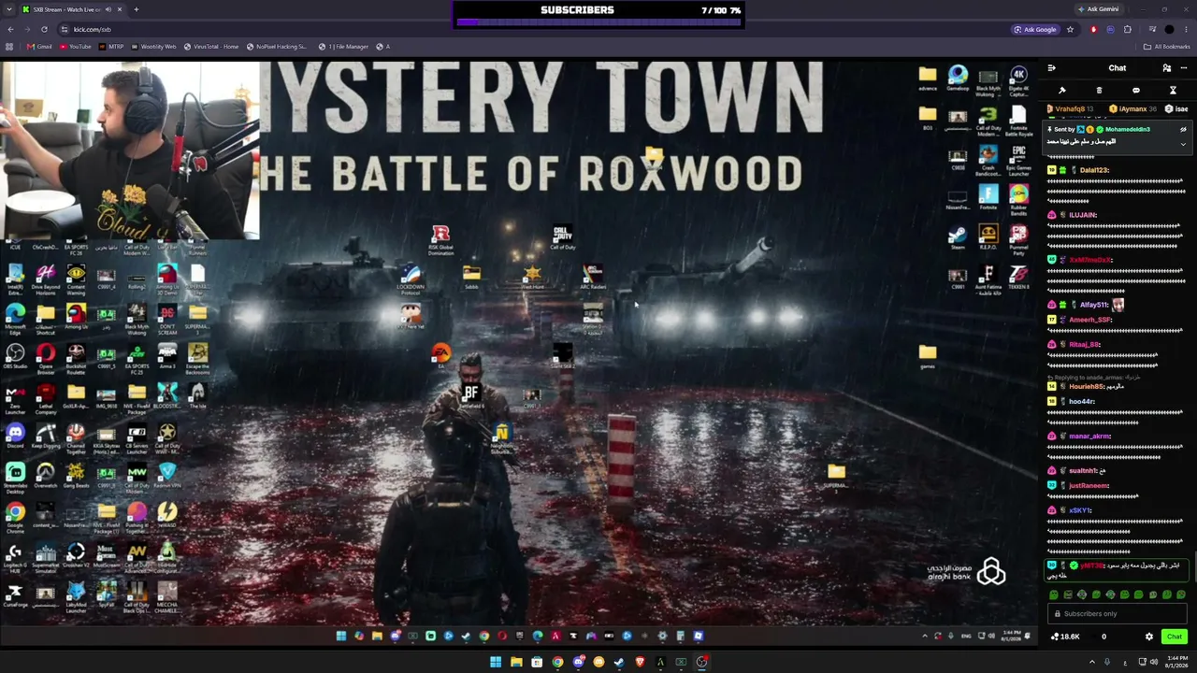Click username justRaneem in chat
Viewport: 1197px width, 673px height.
[x=1088, y=485]
